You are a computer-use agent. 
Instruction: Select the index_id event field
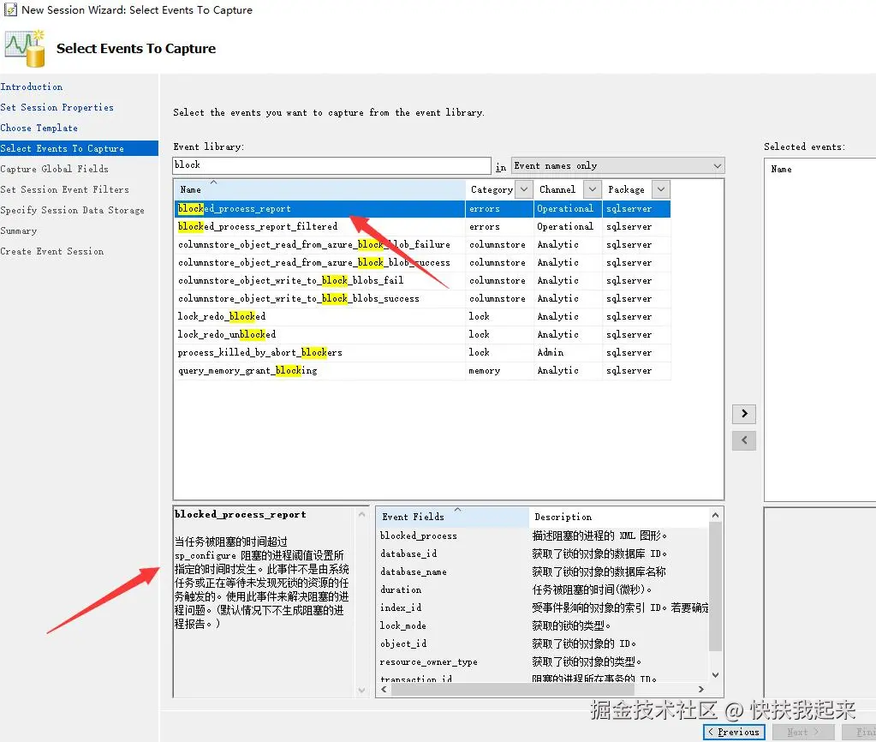pyautogui.click(x=401, y=607)
